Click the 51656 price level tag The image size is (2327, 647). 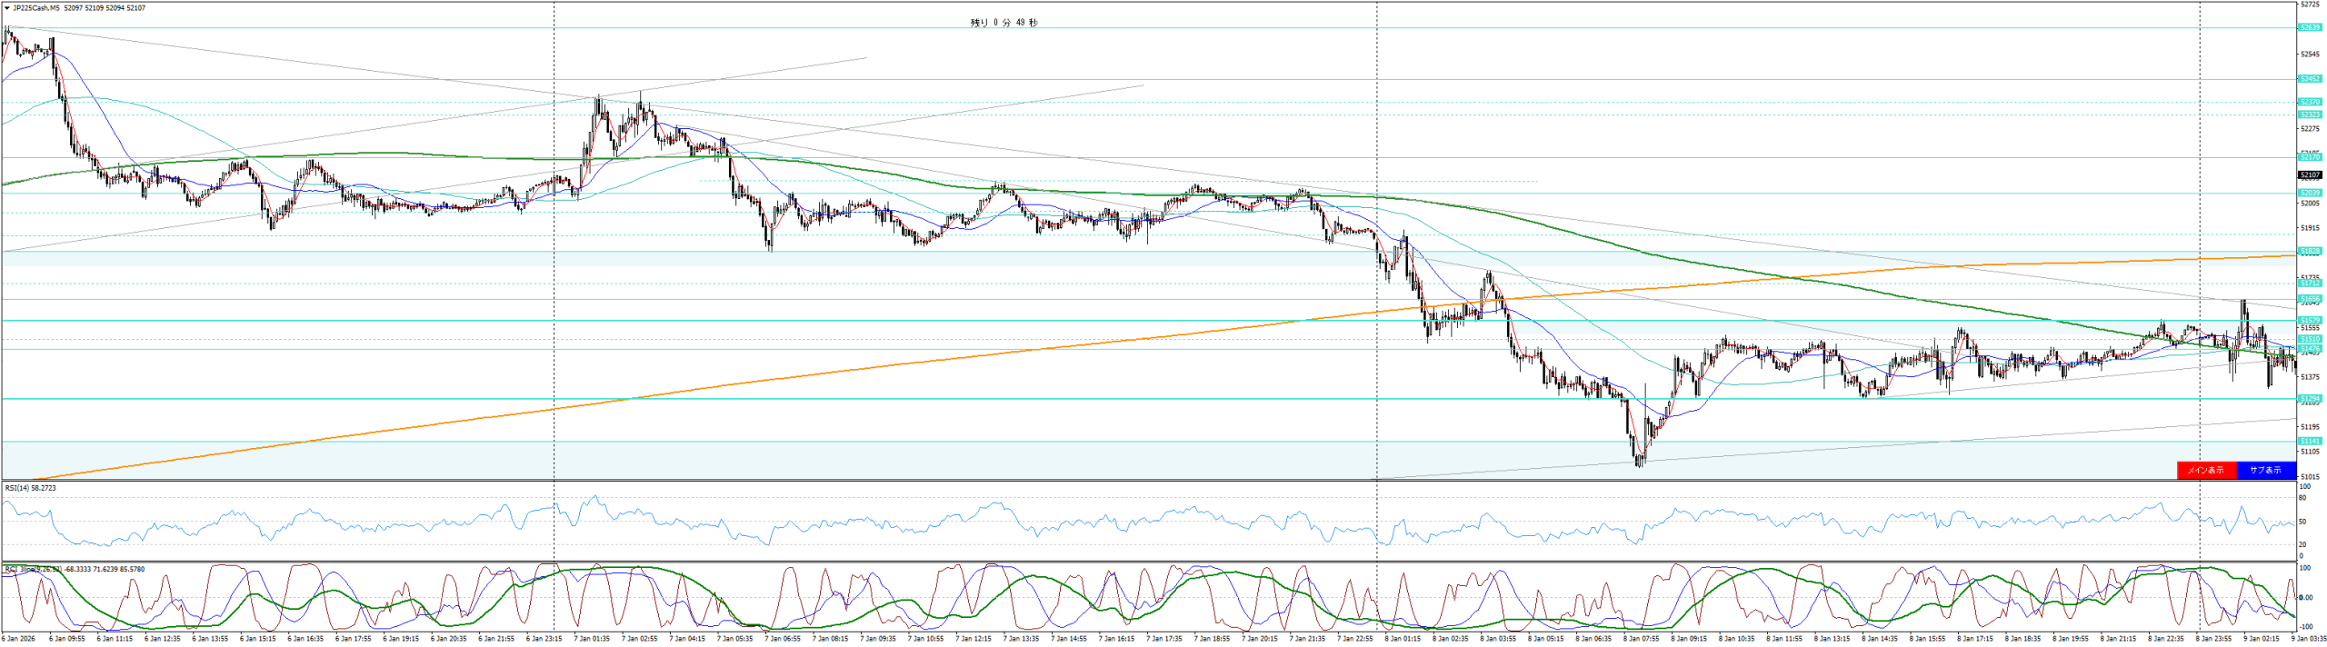(x=2310, y=299)
